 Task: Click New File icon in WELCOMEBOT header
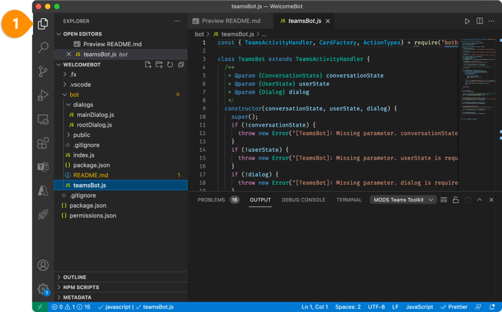coord(148,64)
